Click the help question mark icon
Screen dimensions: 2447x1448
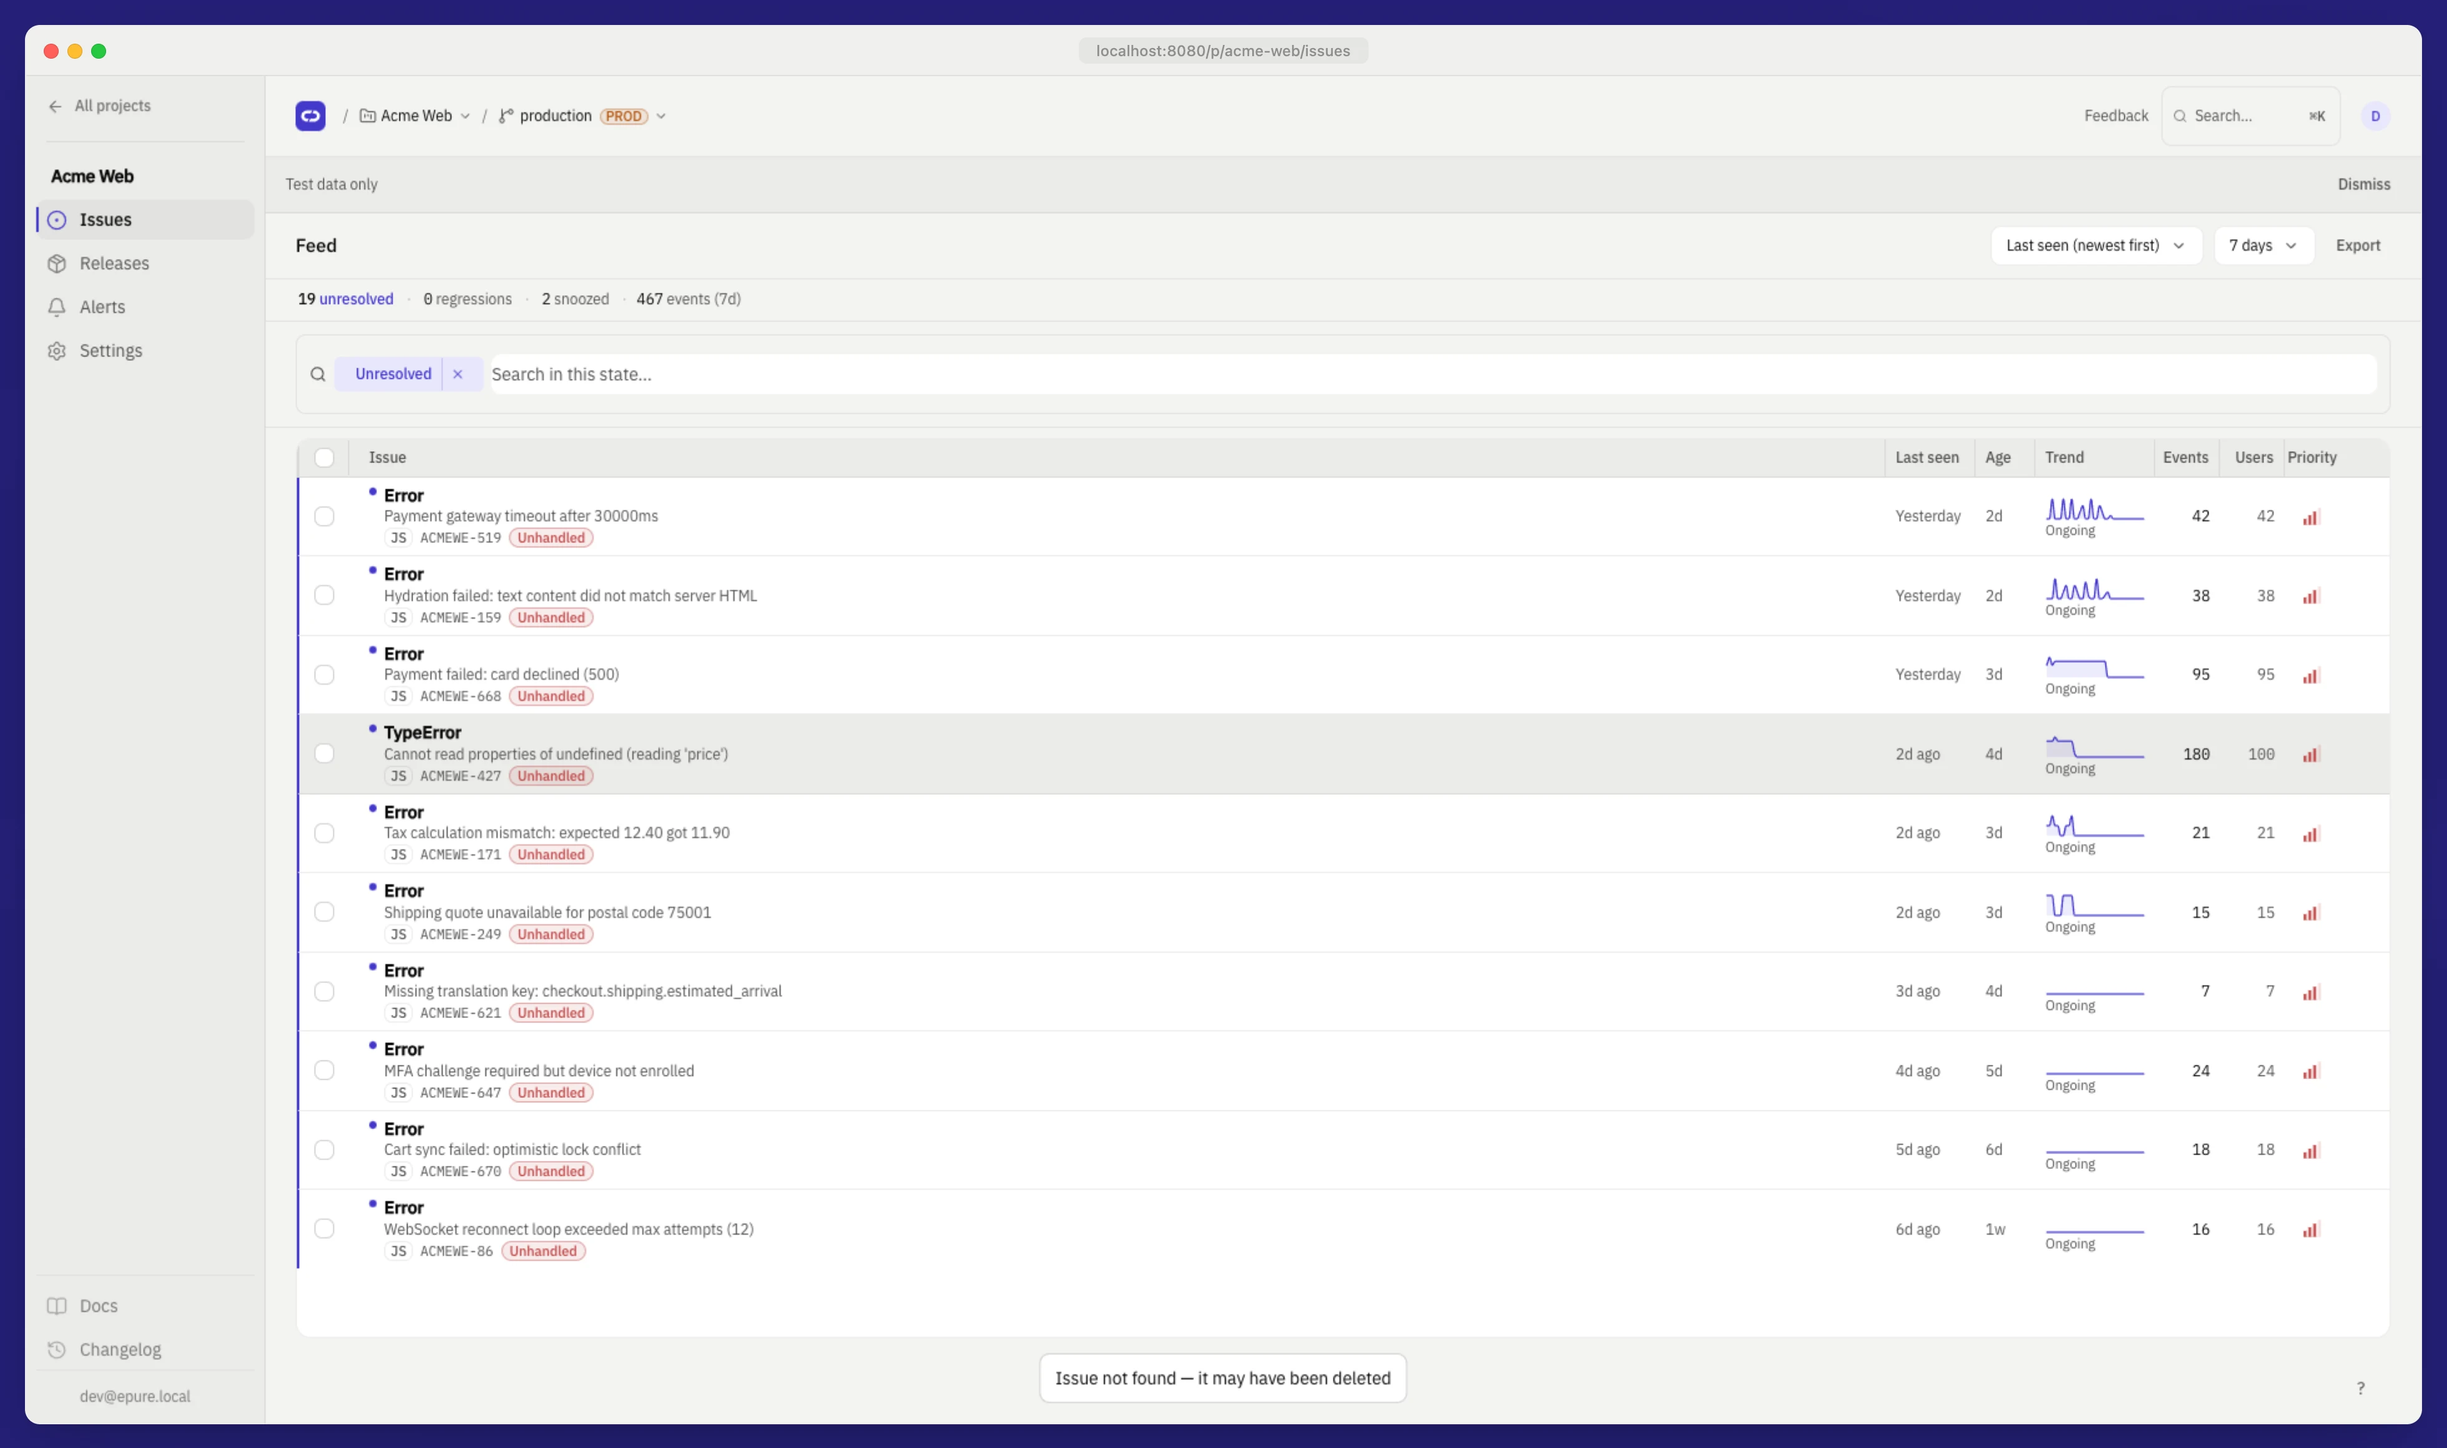(2360, 1387)
